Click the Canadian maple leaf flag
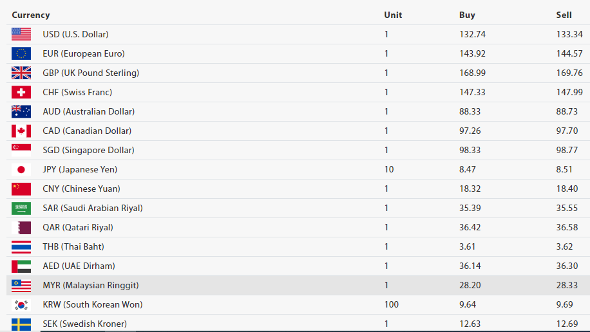 point(21,131)
